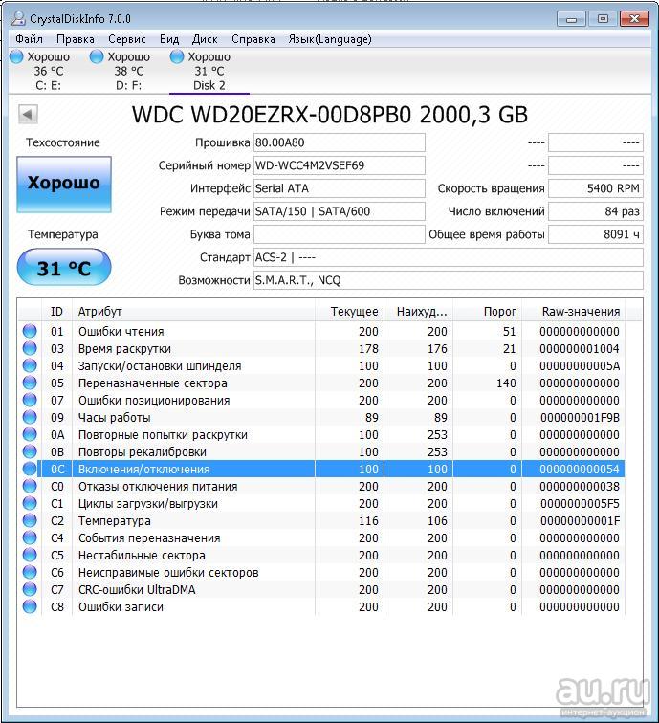Click the blue status orb for C: E:
659x723 pixels.
pyautogui.click(x=16, y=56)
